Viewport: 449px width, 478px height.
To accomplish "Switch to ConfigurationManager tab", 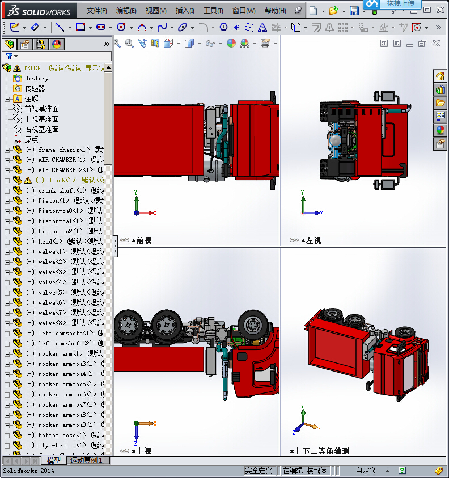I will [41, 45].
